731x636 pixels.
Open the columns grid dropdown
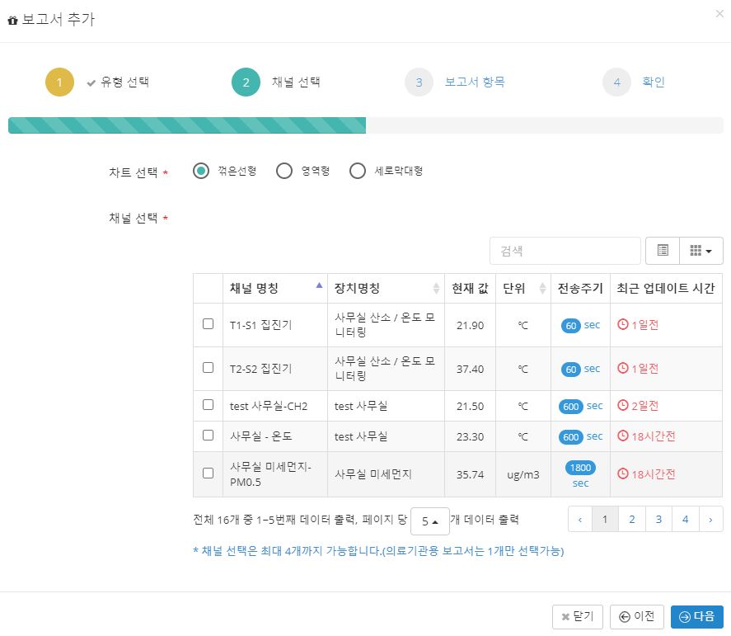coord(701,251)
